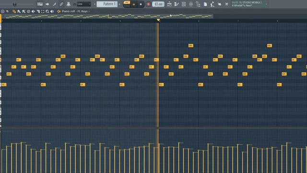This screenshot has width=307, height=173.
Task: Click the tempo tapper figure icon
Action: point(212,4)
